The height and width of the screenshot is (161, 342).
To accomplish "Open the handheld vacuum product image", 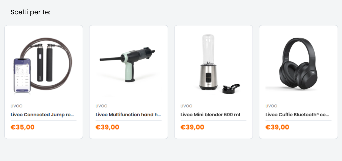I will [x=128, y=66].
